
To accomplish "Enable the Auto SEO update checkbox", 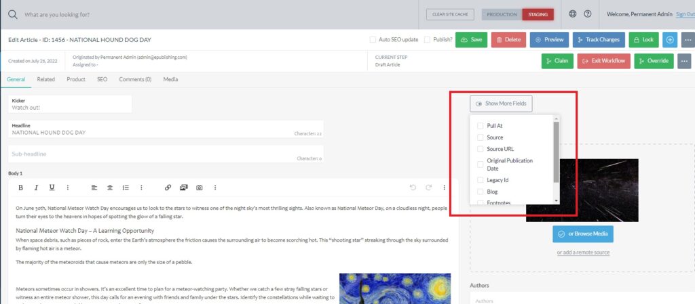I will coord(373,40).
